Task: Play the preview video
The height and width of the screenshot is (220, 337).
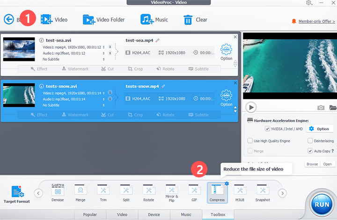Action: pyautogui.click(x=251, y=107)
